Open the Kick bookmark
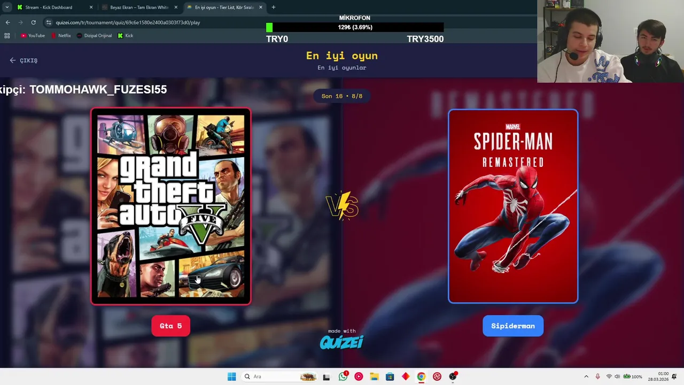This screenshot has height=385, width=684. pyautogui.click(x=126, y=36)
